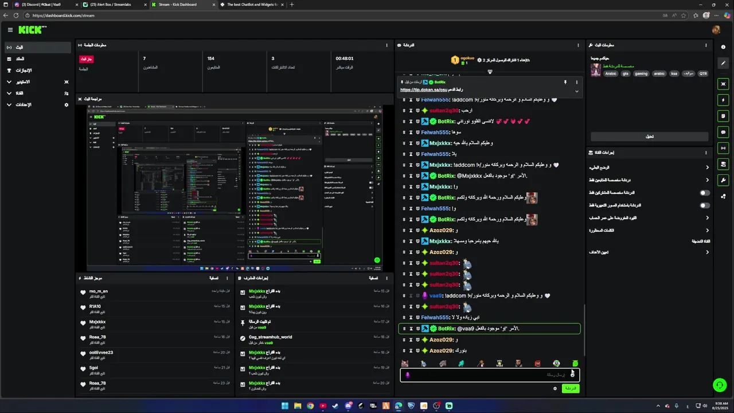Toggle the subscribers-only chat switch
The image size is (734, 413).
point(705,193)
